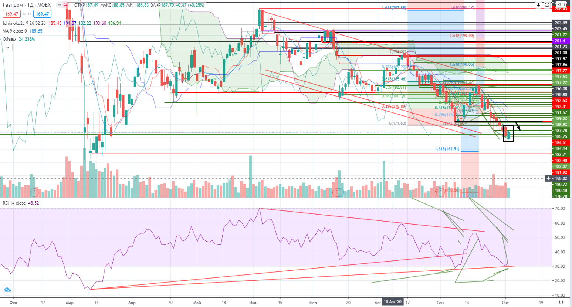The height and width of the screenshot is (307, 572).
Task: Select the 3.618(208.12) Fibonacci label
Action: click(x=462, y=7)
